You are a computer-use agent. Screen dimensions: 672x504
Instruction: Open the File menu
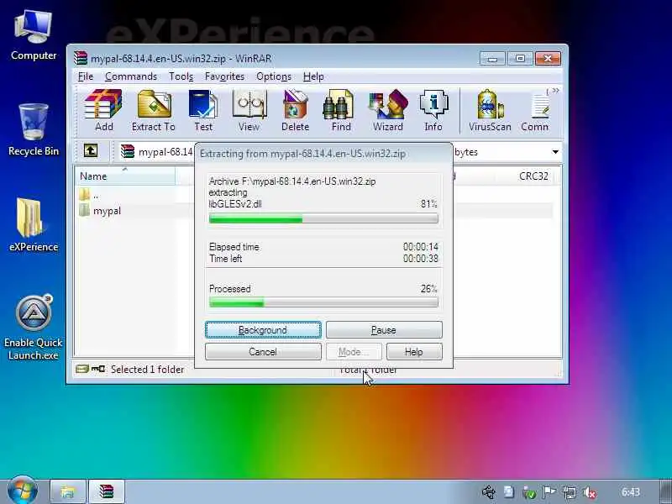86,76
